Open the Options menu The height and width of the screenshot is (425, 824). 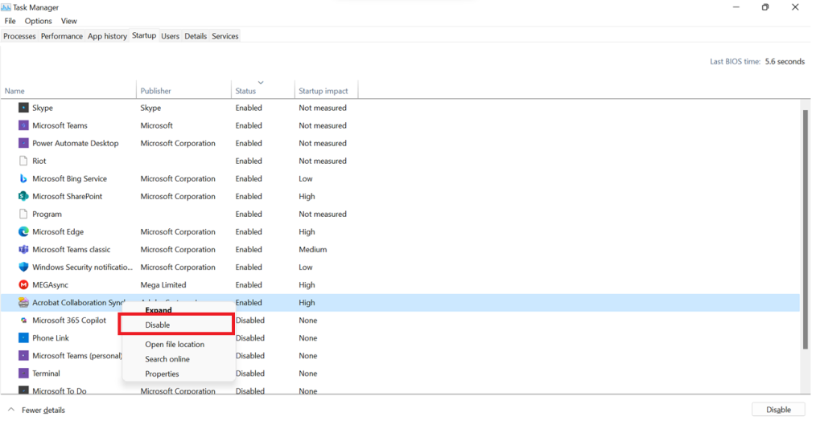click(39, 21)
